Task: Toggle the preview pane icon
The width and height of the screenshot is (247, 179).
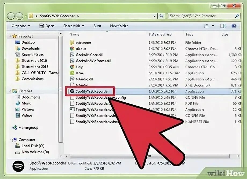Action: (x=223, y=26)
